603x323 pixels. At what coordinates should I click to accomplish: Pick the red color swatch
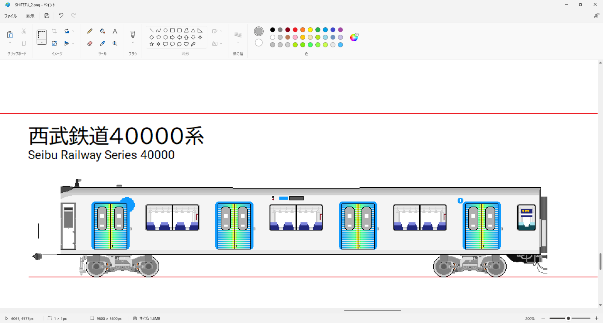(x=295, y=30)
